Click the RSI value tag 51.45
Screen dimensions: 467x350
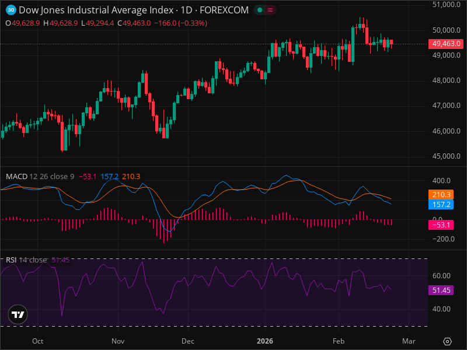441,290
